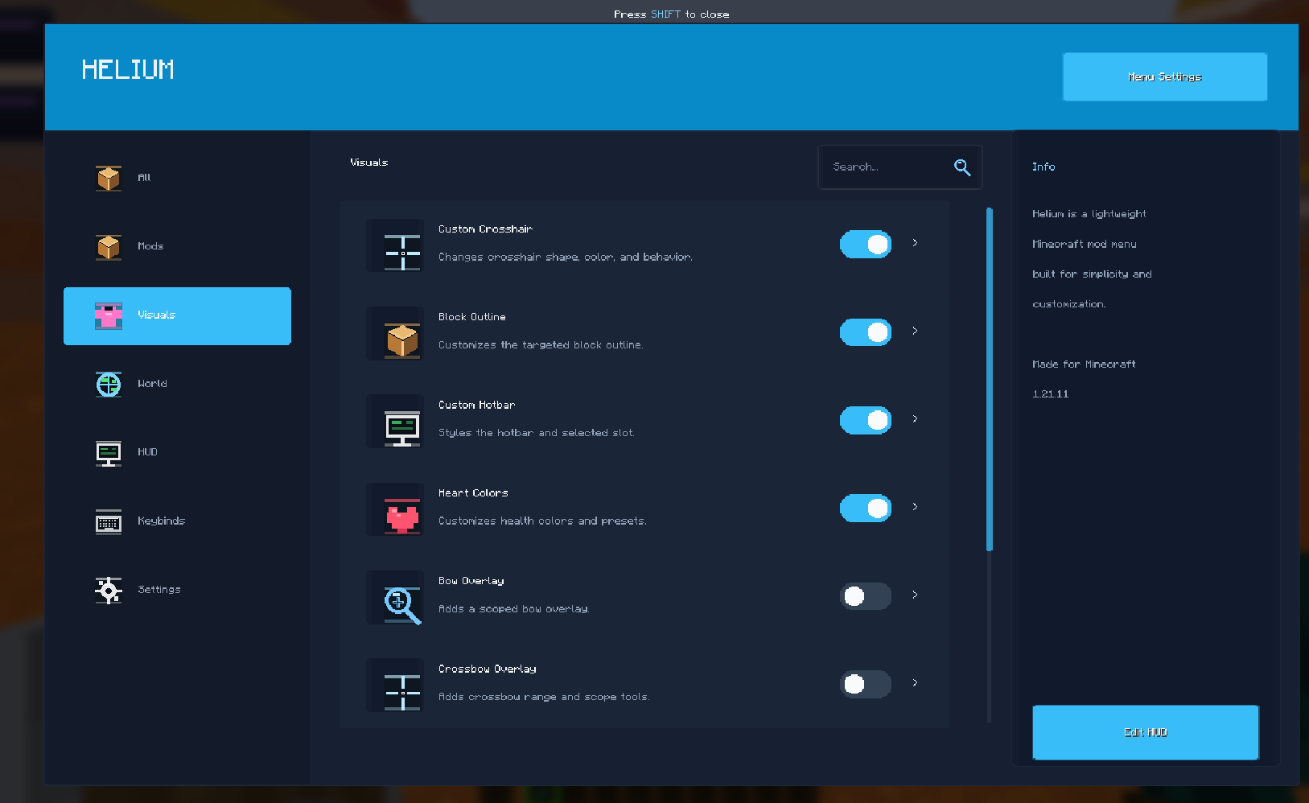Click the Custom Hotbar monitor icon

(x=402, y=428)
